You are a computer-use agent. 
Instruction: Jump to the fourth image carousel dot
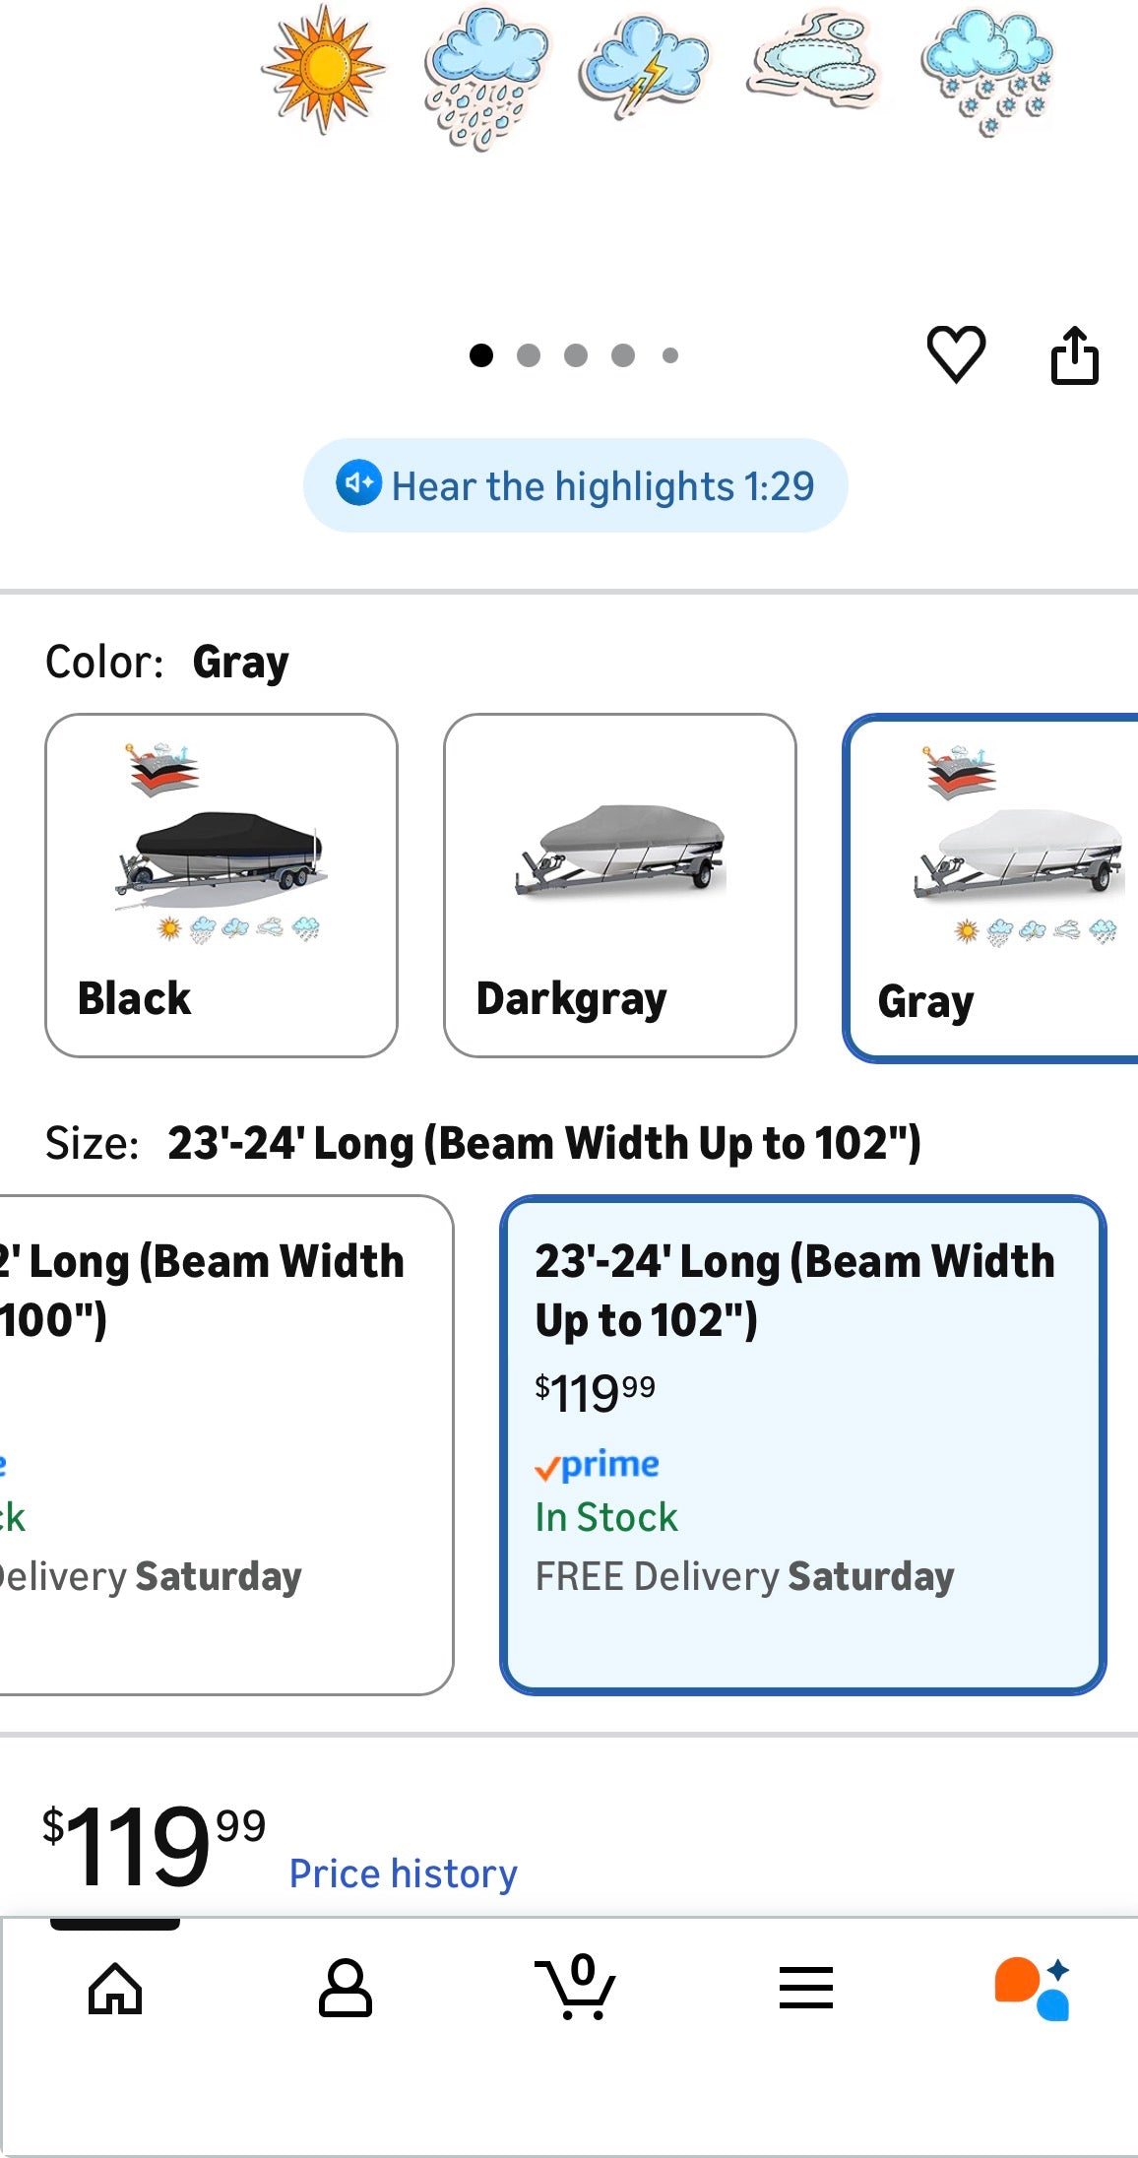coord(623,355)
